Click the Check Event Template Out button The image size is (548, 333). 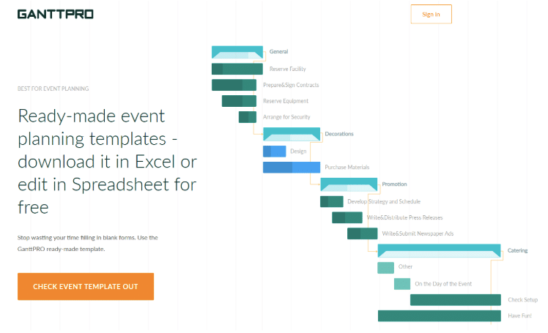[x=86, y=287]
